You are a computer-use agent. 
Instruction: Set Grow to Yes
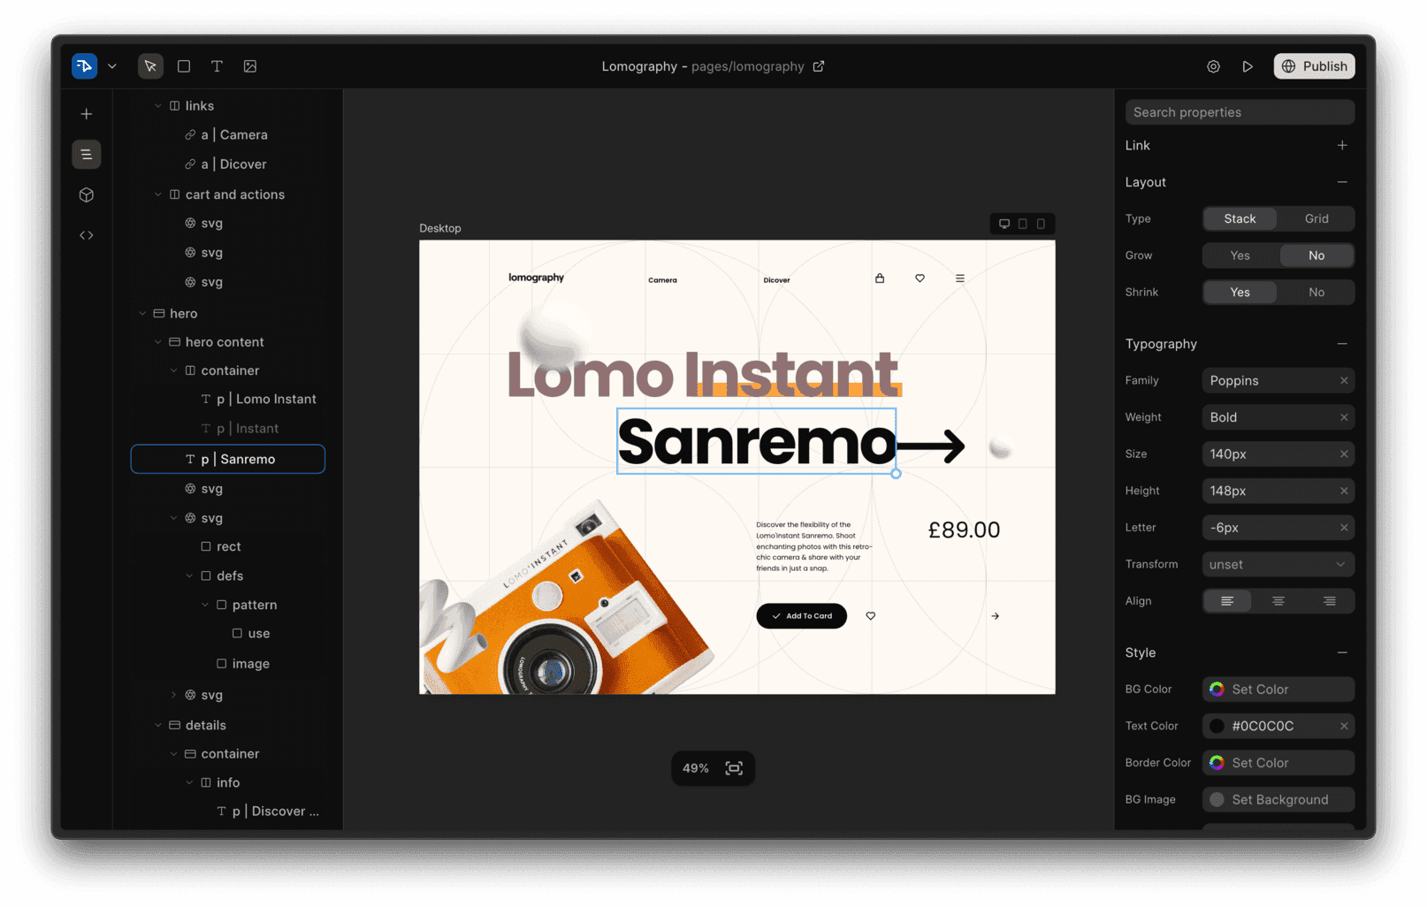click(x=1240, y=255)
